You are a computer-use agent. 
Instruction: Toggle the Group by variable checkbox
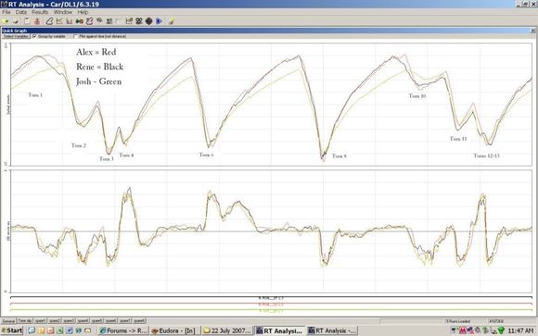coord(34,36)
